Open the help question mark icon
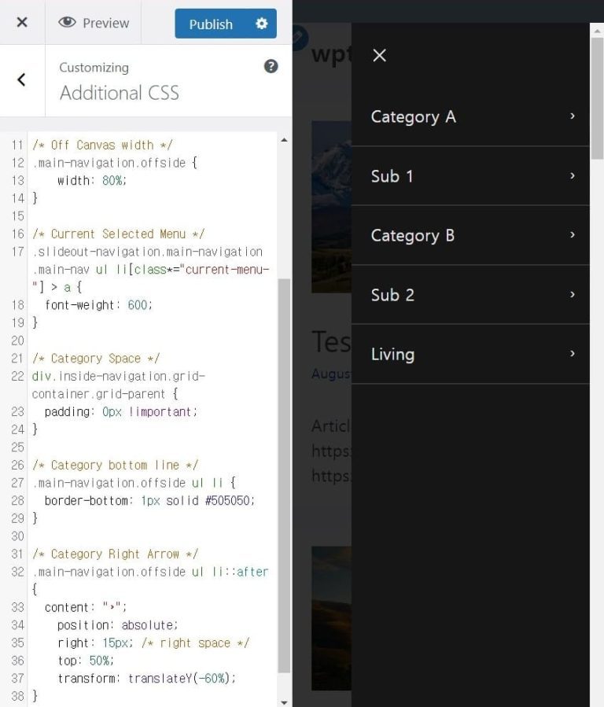604x707 pixels. 271,67
